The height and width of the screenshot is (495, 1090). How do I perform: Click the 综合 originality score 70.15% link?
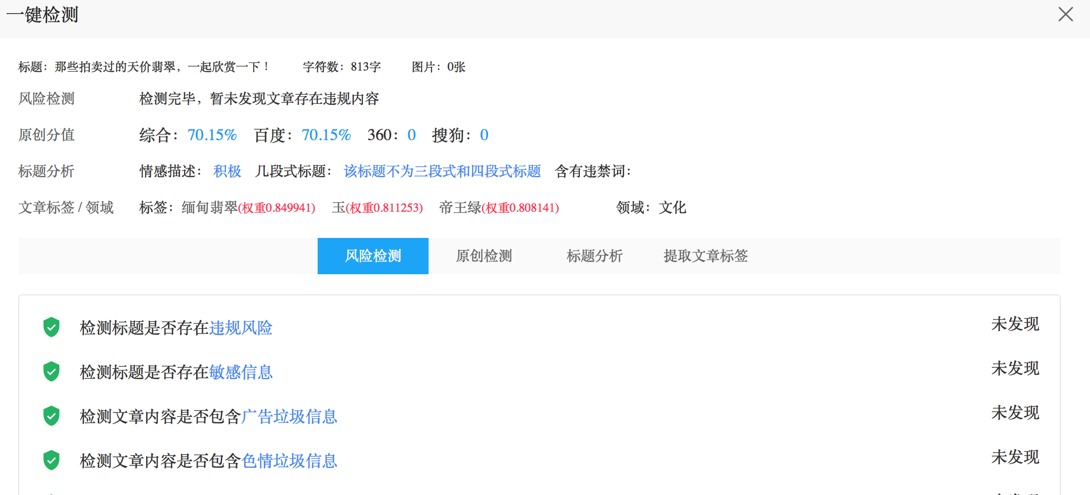[x=212, y=135]
